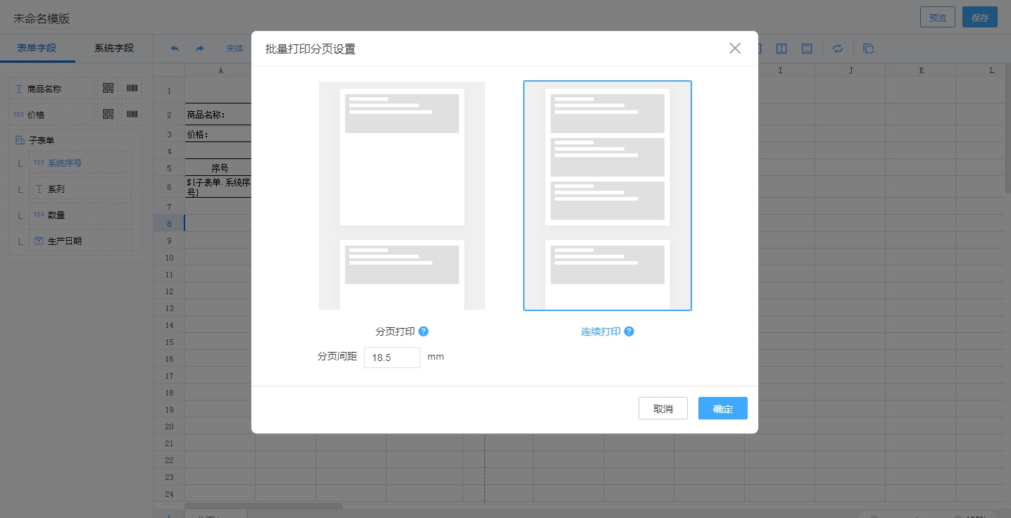Switch to the 表单字段 tab

[37, 49]
